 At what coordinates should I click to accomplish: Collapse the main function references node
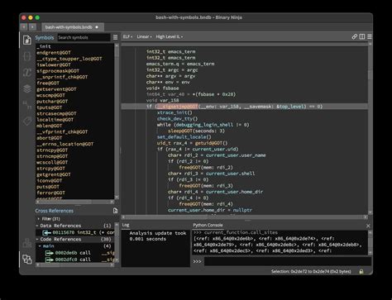(40, 245)
